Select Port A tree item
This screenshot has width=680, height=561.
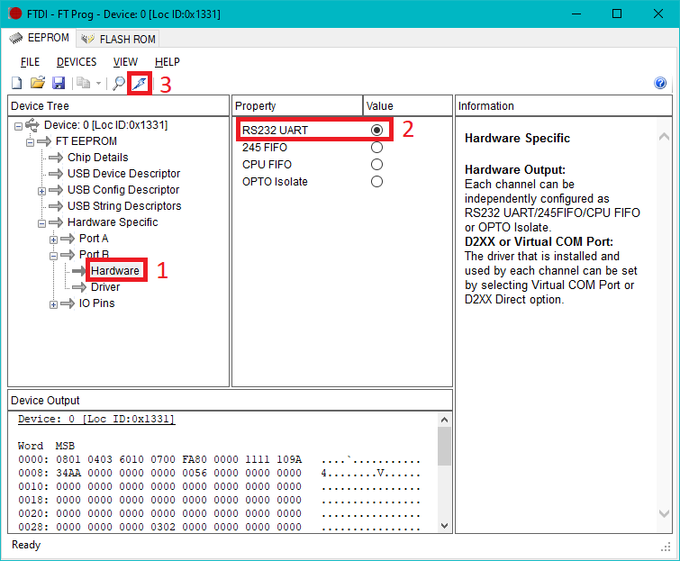[x=94, y=239]
